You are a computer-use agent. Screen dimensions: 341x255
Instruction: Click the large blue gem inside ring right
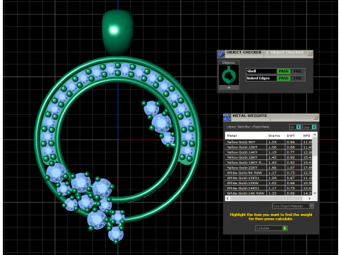pos(161,123)
